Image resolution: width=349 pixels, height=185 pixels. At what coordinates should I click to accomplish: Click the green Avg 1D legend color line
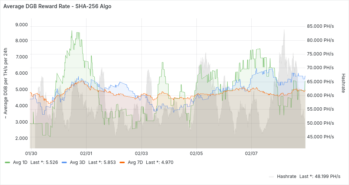click(7, 162)
